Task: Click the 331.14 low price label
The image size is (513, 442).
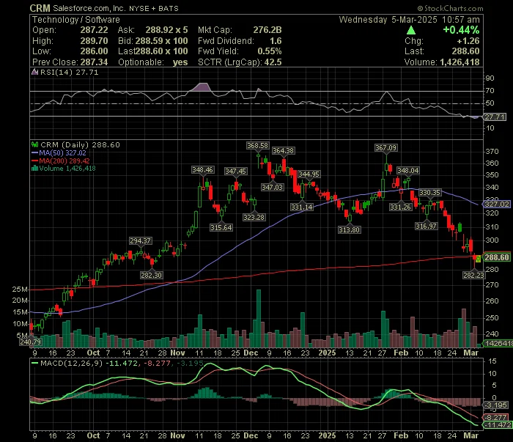Action: tap(302, 207)
